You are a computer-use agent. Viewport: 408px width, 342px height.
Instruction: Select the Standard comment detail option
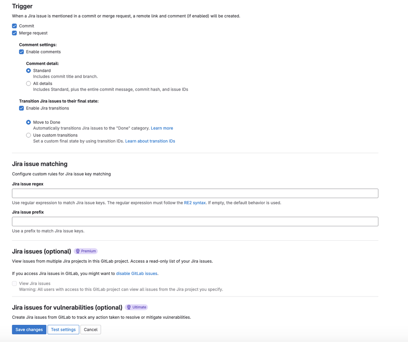[28, 71]
